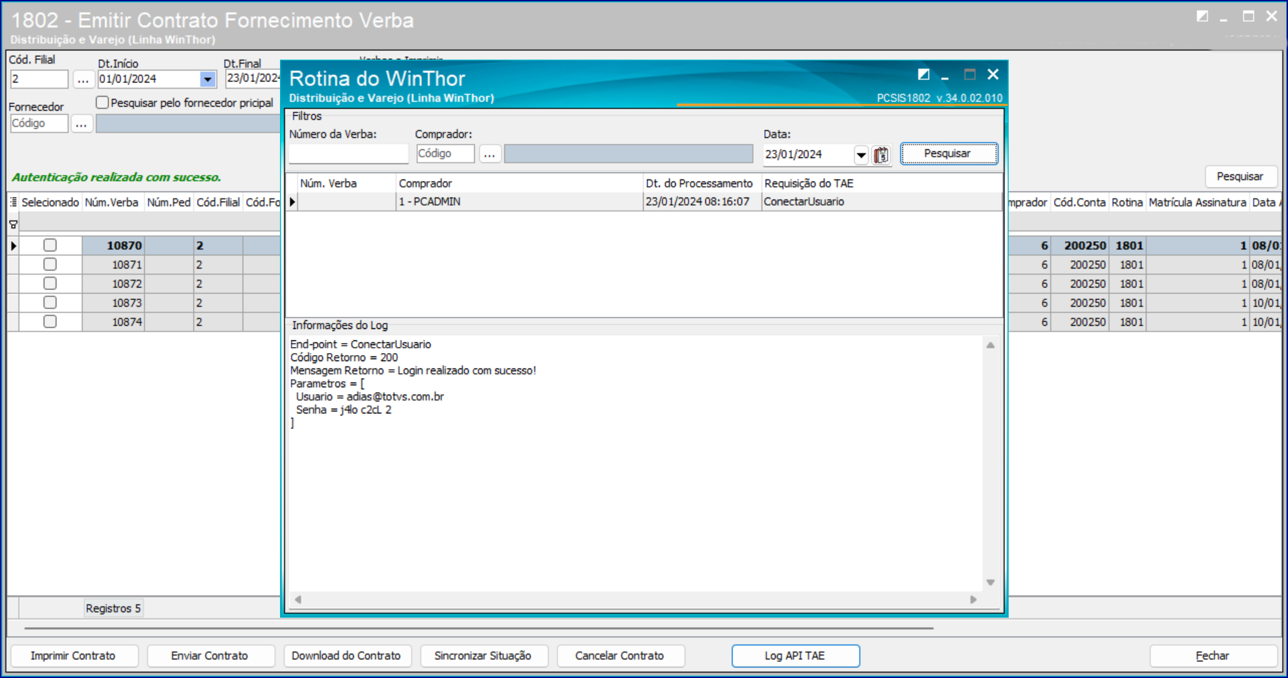Click Fechar button

point(1214,656)
